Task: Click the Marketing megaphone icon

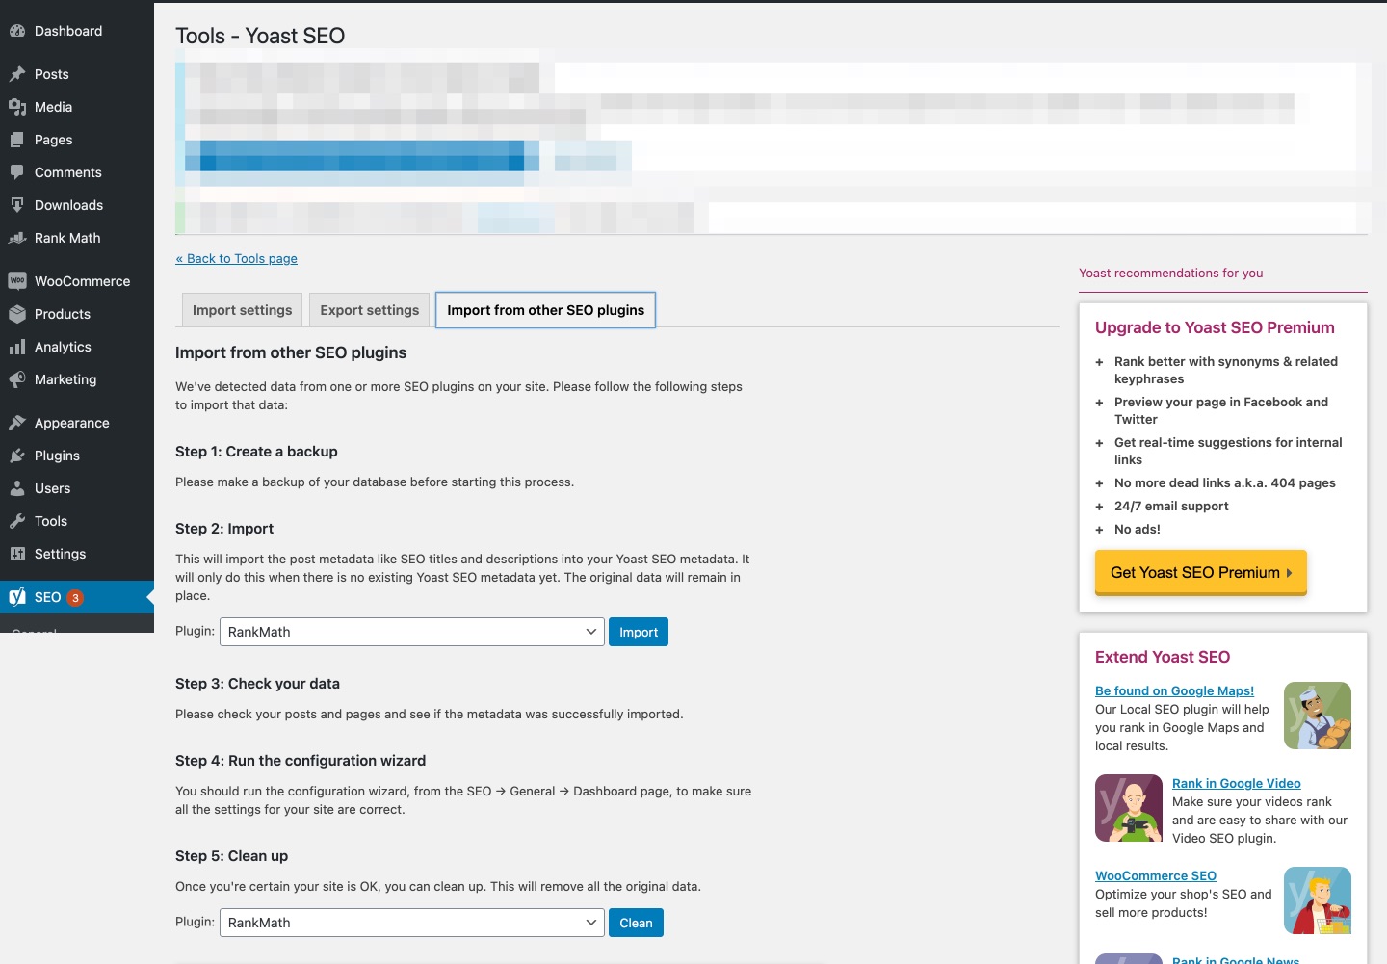Action: coord(16,379)
